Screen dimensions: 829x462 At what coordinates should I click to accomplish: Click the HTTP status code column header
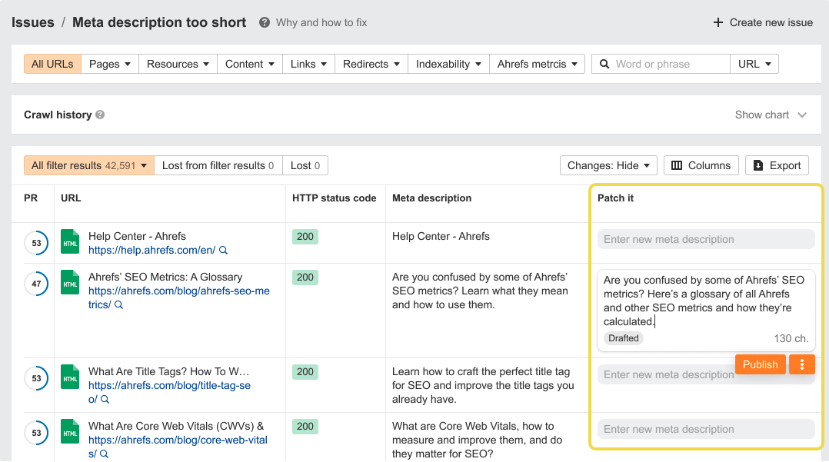tap(334, 198)
